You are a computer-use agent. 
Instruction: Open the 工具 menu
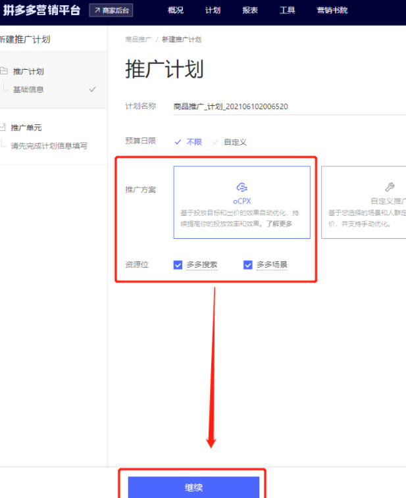[x=287, y=11]
